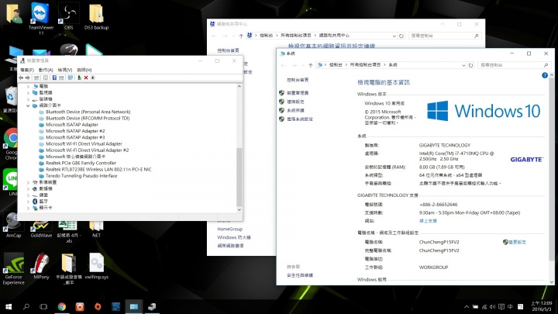This screenshot has width=558, height=314.
Task: Expand the 藍牙 Bluetooth tree node
Action: point(28,202)
